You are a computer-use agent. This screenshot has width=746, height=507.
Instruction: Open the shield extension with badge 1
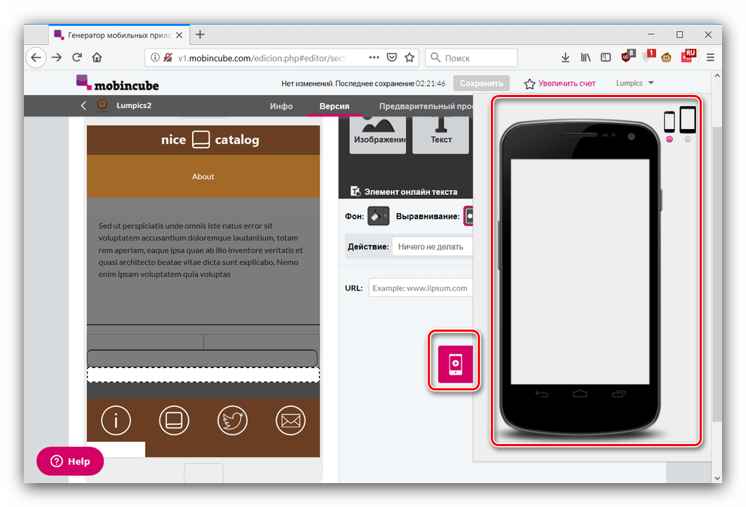tap(647, 56)
